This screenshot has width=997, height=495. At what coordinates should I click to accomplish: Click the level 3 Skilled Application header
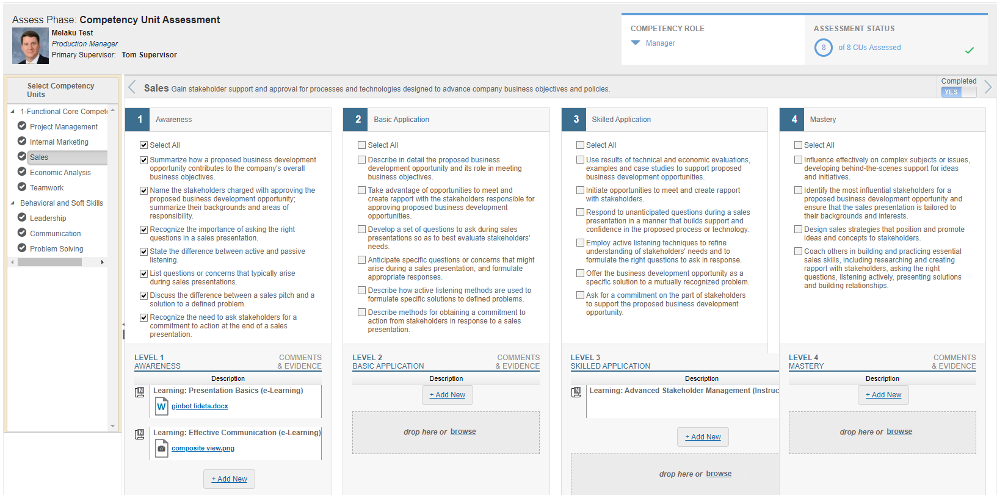pos(664,119)
